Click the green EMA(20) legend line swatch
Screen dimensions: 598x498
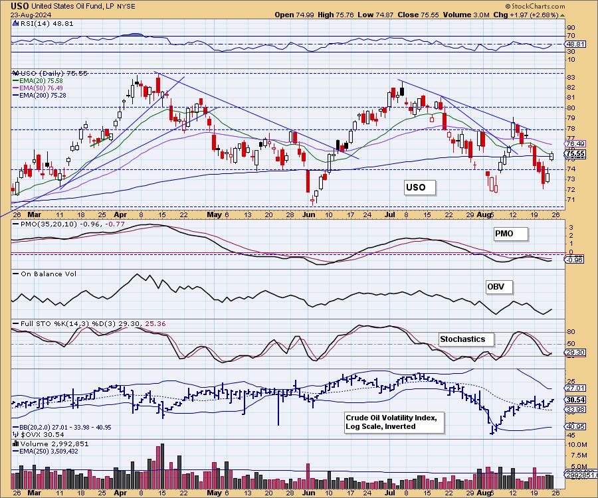point(16,81)
